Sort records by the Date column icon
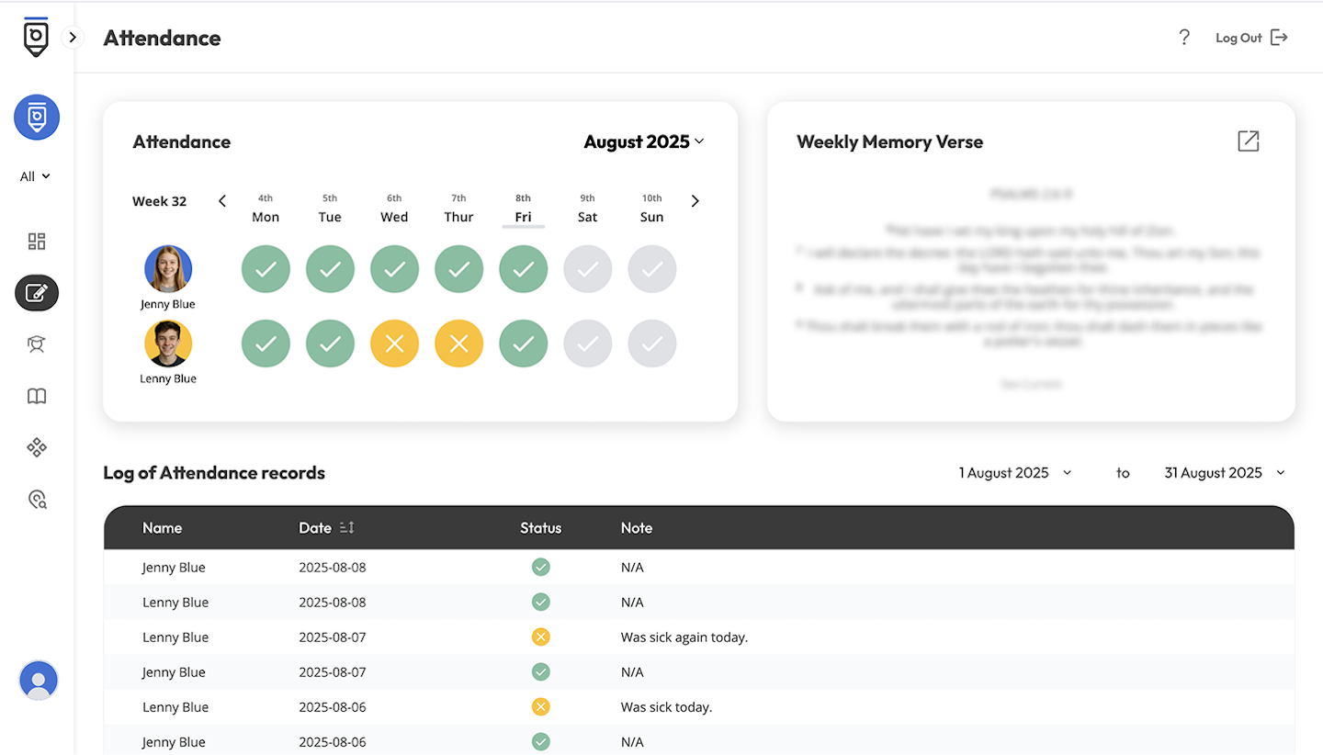The image size is (1323, 755). tap(346, 528)
